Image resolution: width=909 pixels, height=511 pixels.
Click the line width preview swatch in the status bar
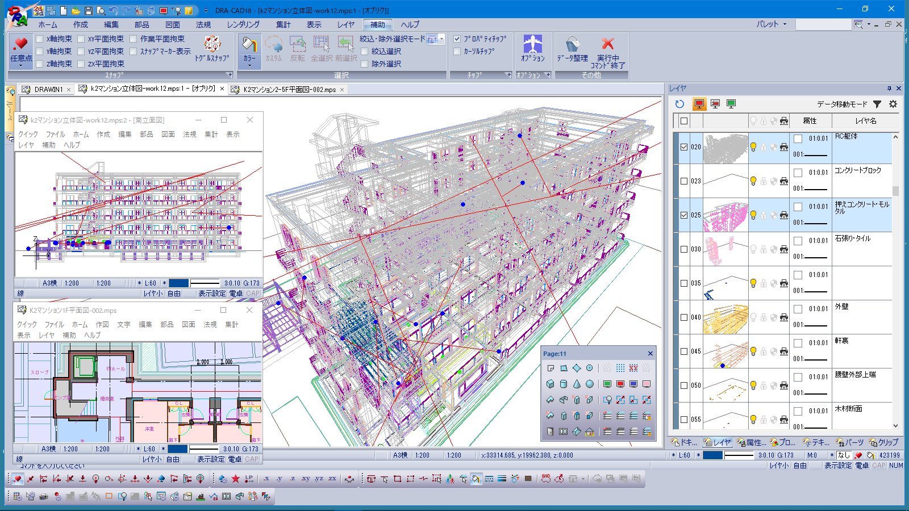pos(740,455)
